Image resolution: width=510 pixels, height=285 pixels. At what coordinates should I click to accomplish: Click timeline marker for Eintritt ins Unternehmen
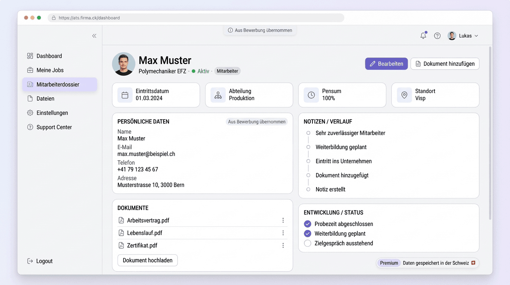(308, 161)
